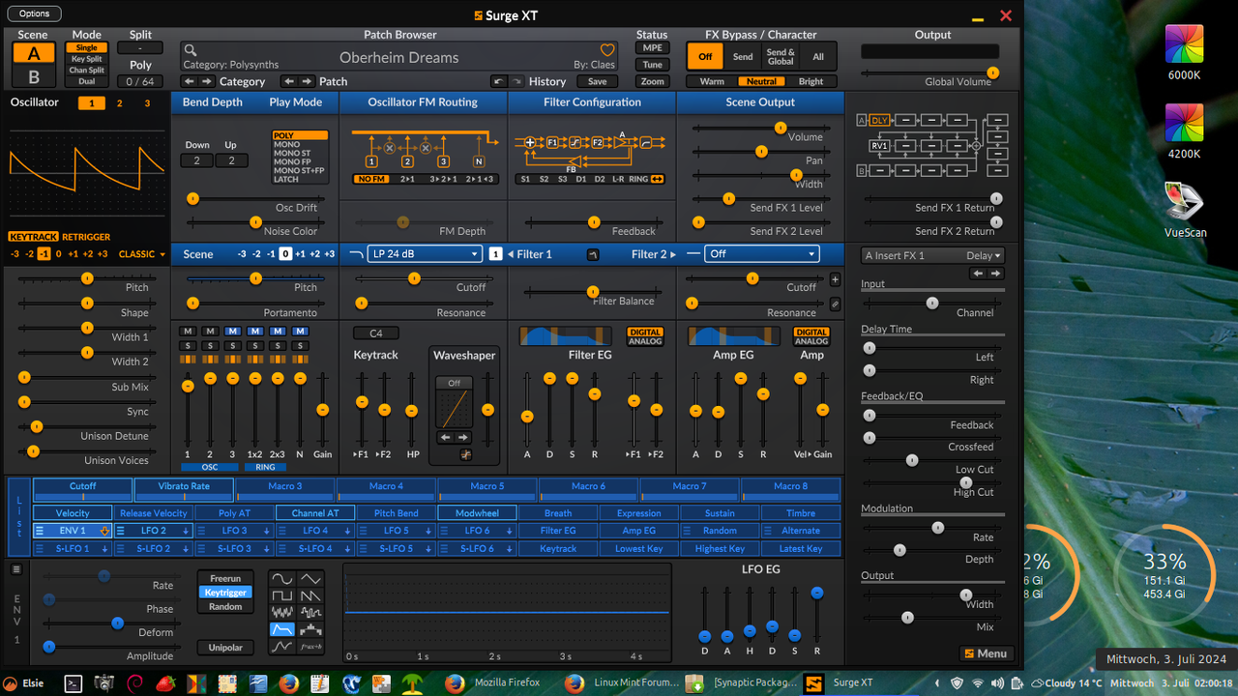Select the RV1 slot in FX routing grid
Viewport: 1238px width, 696px height.
point(879,145)
